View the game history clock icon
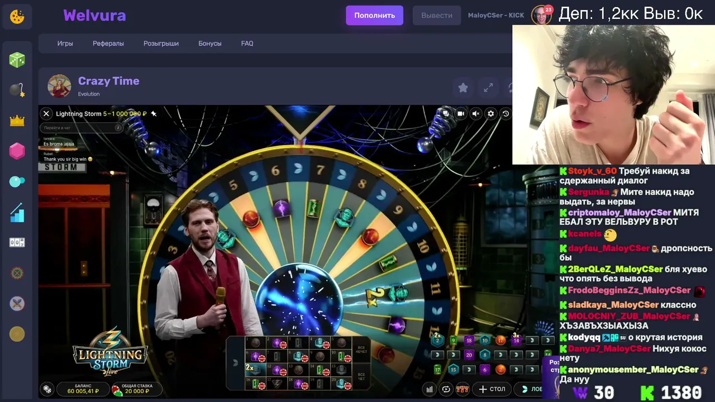 coord(506,114)
